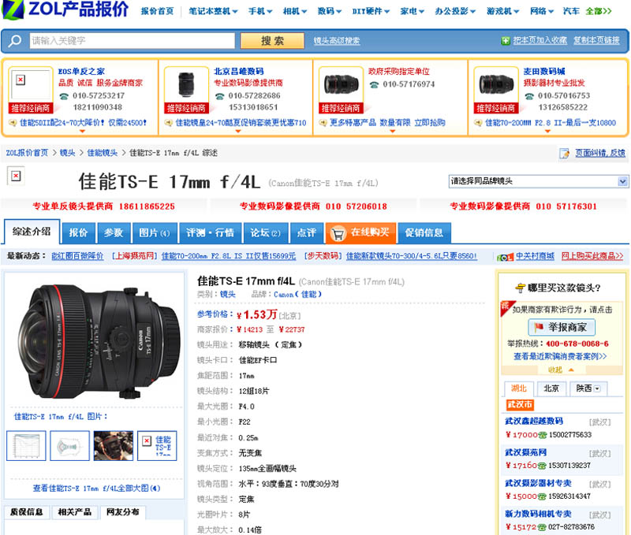Open the 图片 (4) tab
This screenshot has width=631, height=535.
click(155, 233)
